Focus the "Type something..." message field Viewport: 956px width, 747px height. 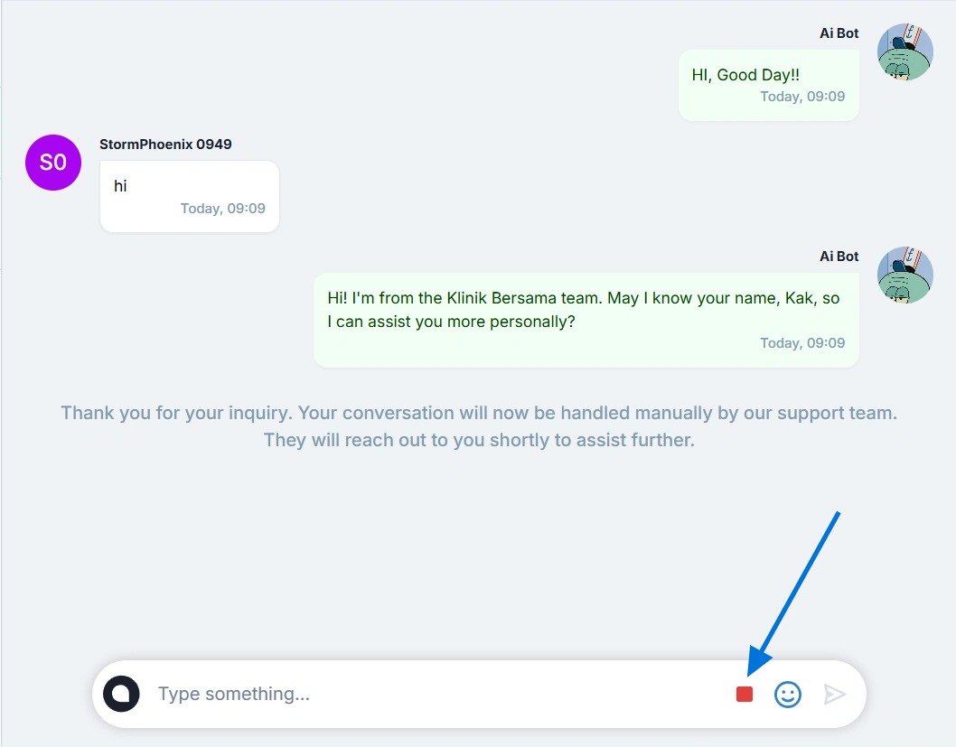coord(434,694)
